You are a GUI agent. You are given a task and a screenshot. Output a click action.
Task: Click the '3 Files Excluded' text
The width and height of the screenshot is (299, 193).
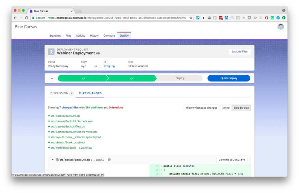[x=138, y=66]
